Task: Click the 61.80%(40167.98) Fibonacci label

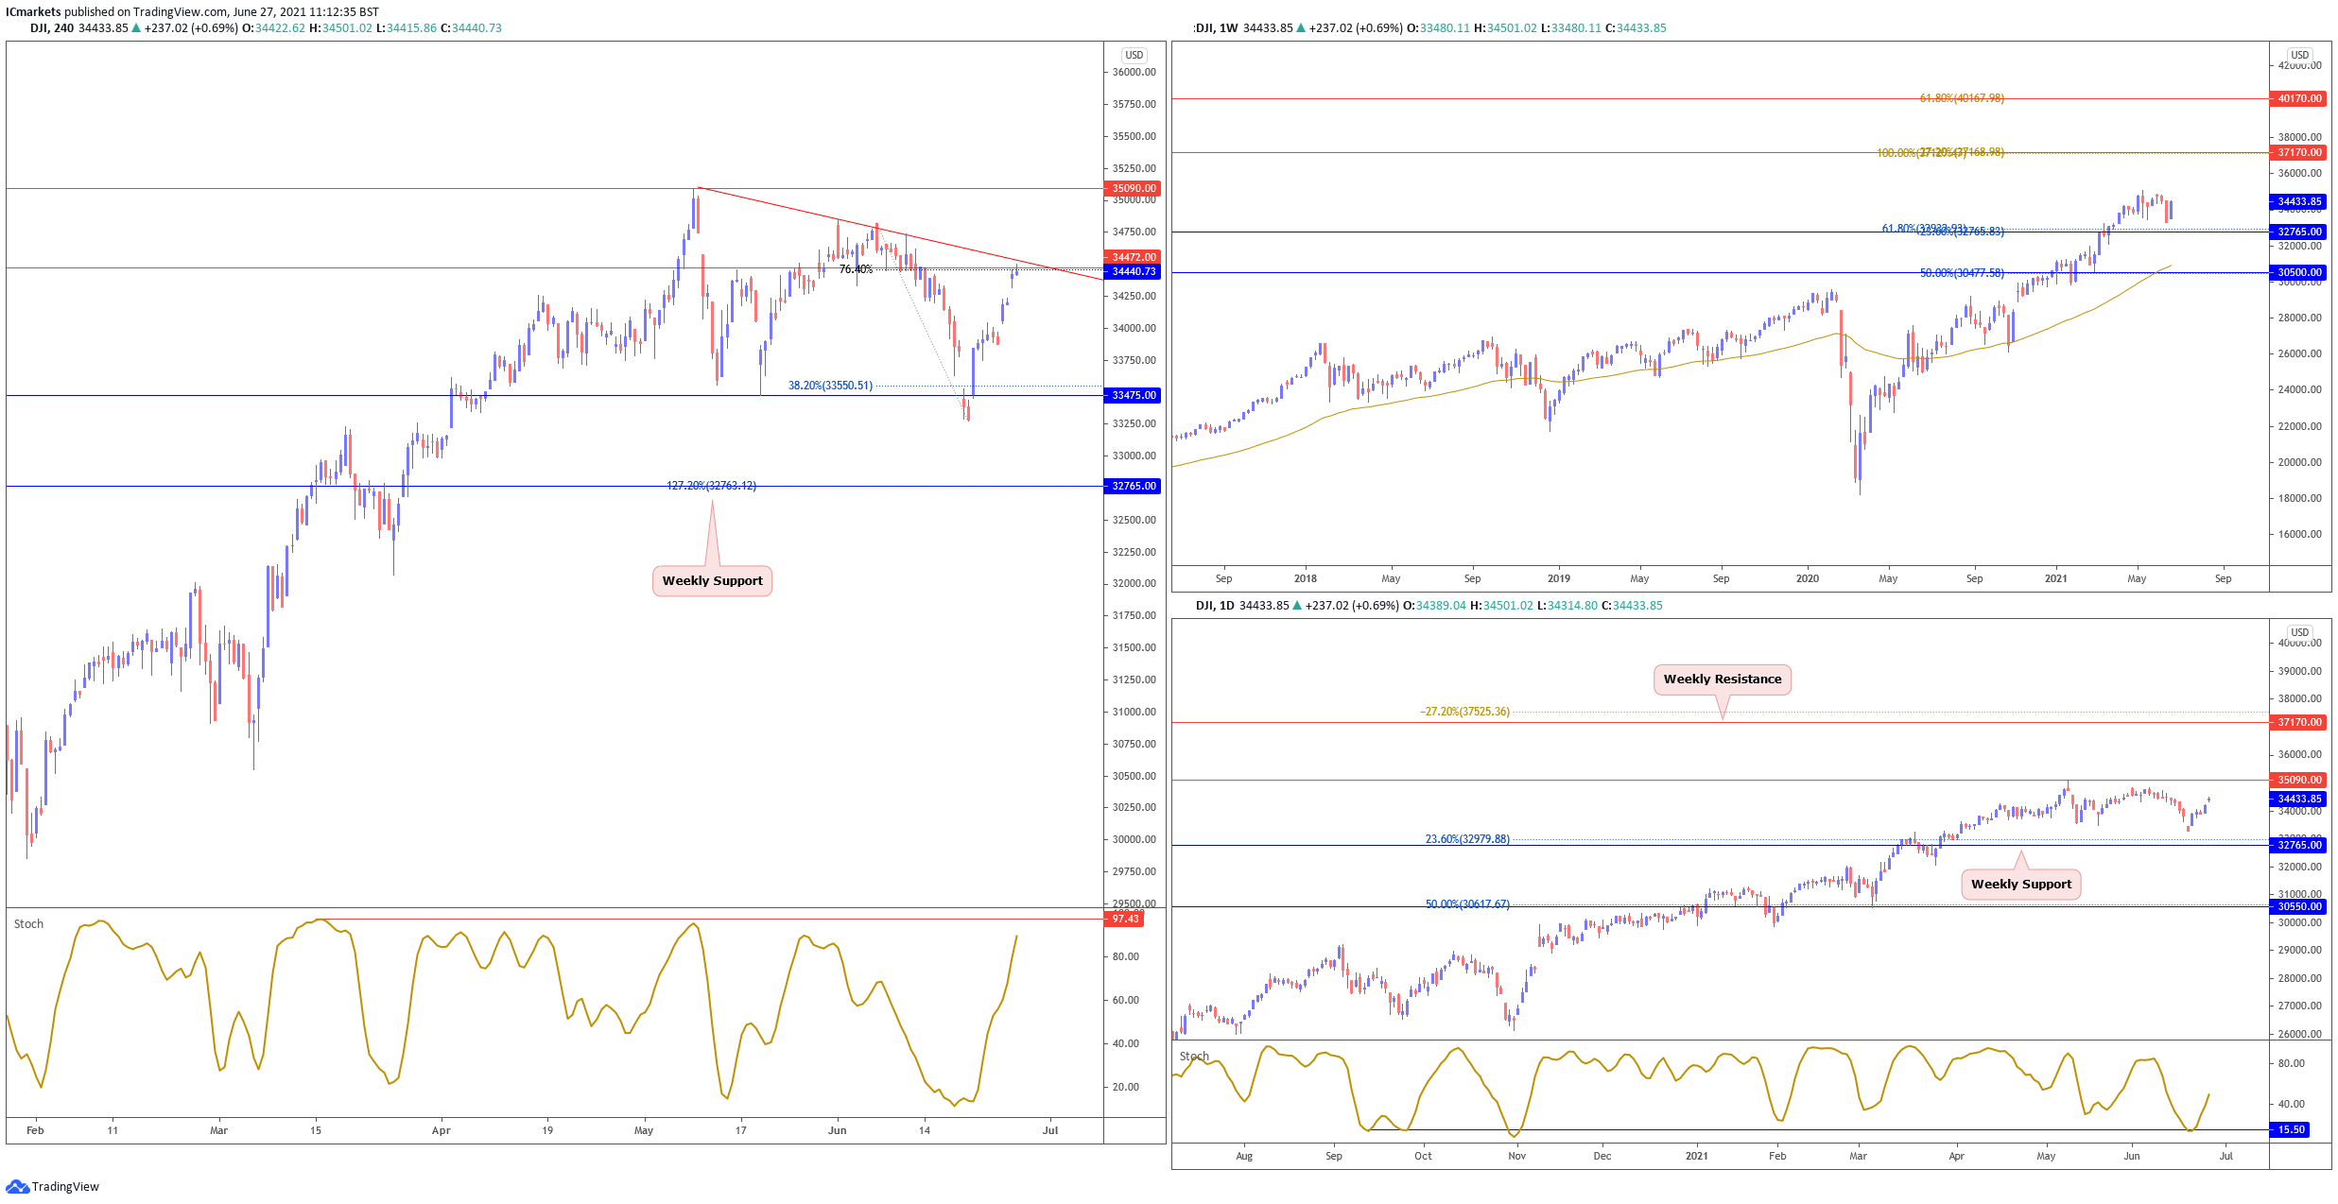Action: 1961,98
